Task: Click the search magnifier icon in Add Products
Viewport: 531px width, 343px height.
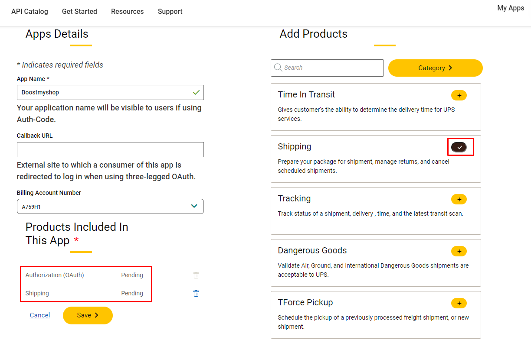Action: click(x=278, y=68)
